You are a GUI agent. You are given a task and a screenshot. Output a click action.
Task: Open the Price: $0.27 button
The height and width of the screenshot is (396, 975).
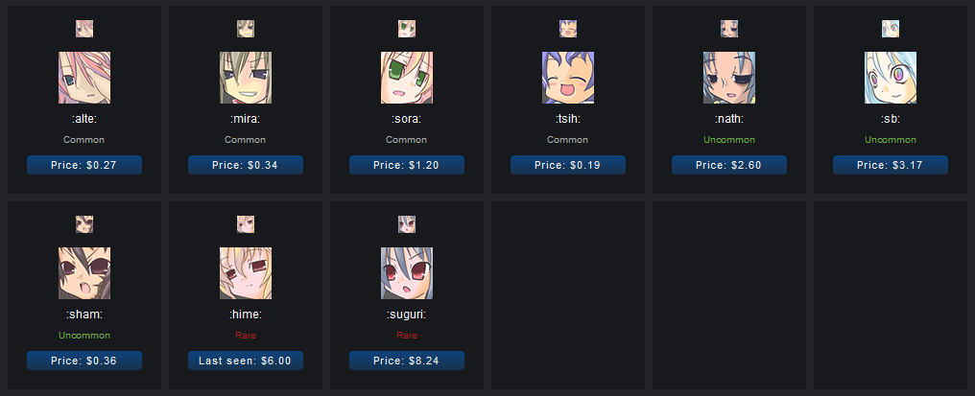[84, 165]
